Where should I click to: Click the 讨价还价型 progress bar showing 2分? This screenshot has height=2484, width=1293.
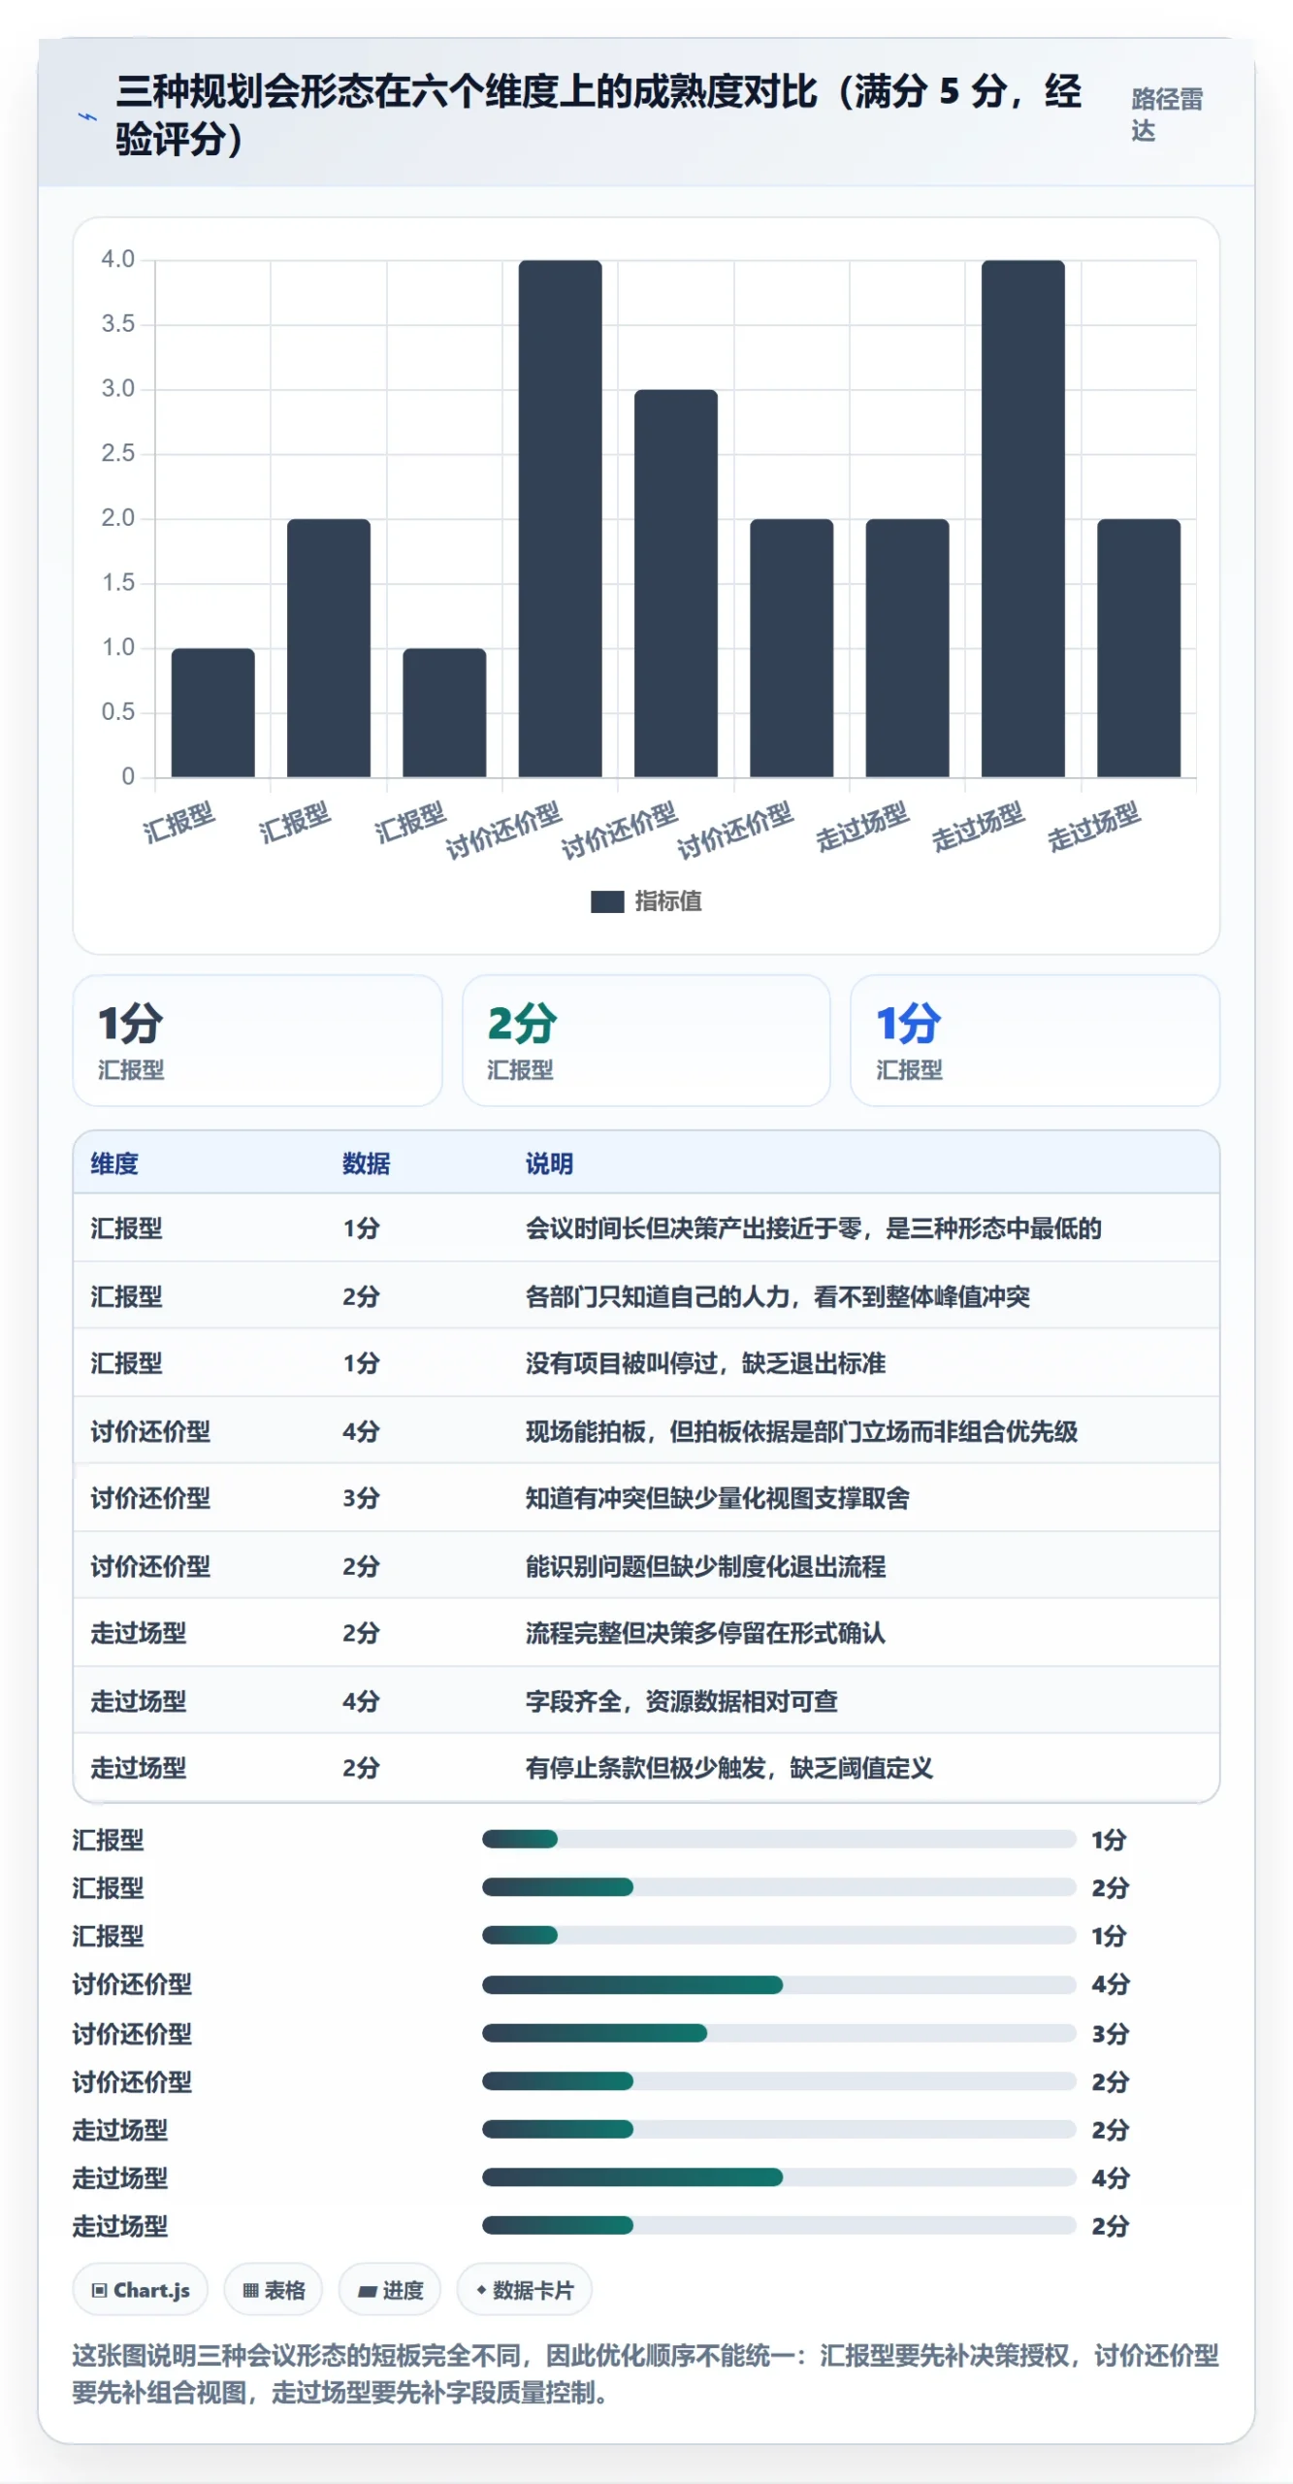click(779, 2080)
